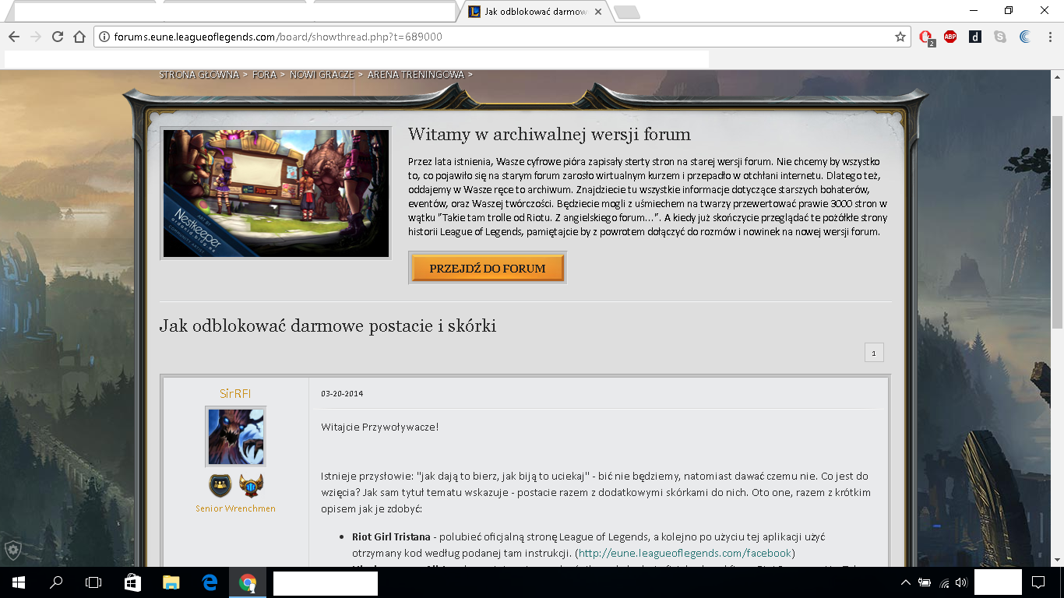1064x598 pixels.
Task: Click the browser forward arrow
Action: point(35,37)
